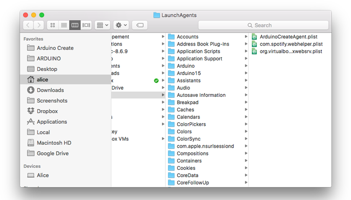
Task: Click the Dropbox logo icon
Action: pos(31,111)
